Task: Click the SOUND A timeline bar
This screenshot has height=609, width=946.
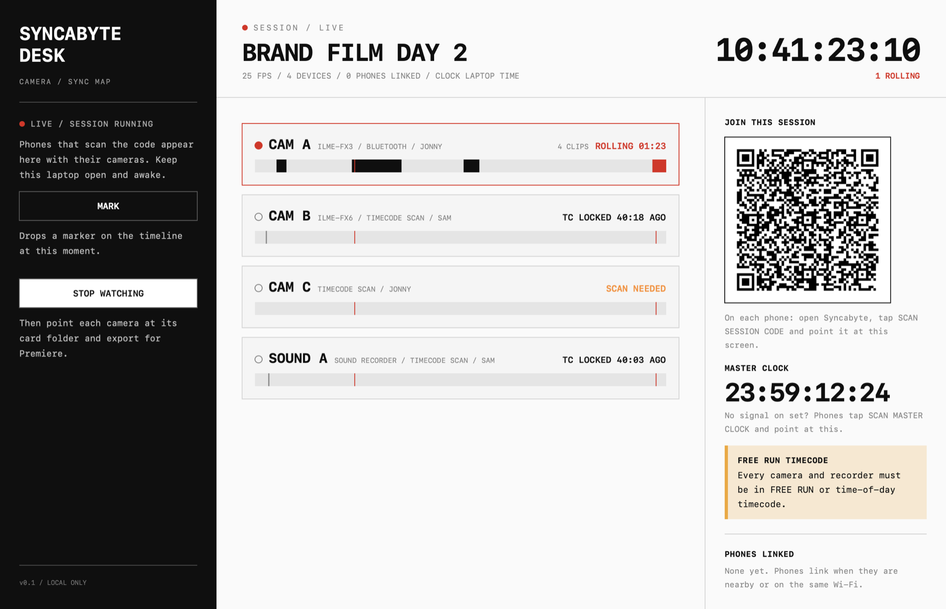Action: point(460,380)
